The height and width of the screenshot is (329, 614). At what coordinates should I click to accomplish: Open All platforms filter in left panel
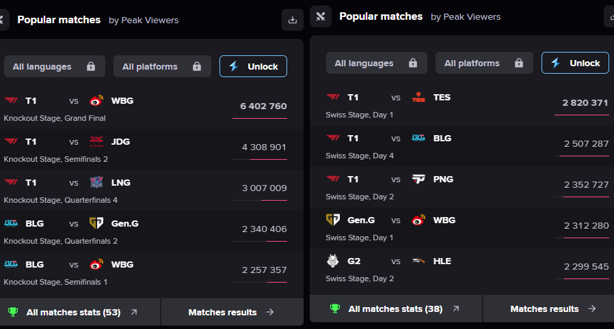(162, 66)
